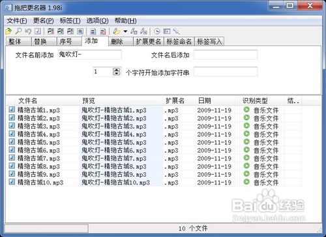Select the preview text 鬼吹灯-精绝古城3.mp3

tap(114, 126)
